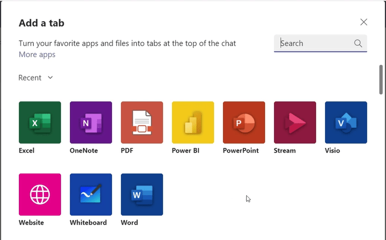Viewport: 386px width, 240px height.
Task: Select the Stream app icon
Action: pyautogui.click(x=295, y=122)
